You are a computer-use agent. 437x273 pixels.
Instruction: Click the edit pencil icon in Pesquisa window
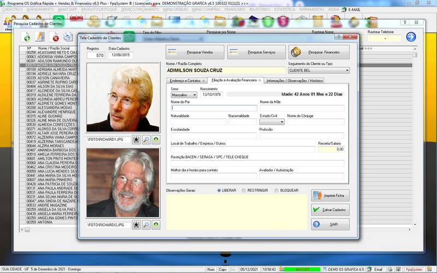click(40, 37)
